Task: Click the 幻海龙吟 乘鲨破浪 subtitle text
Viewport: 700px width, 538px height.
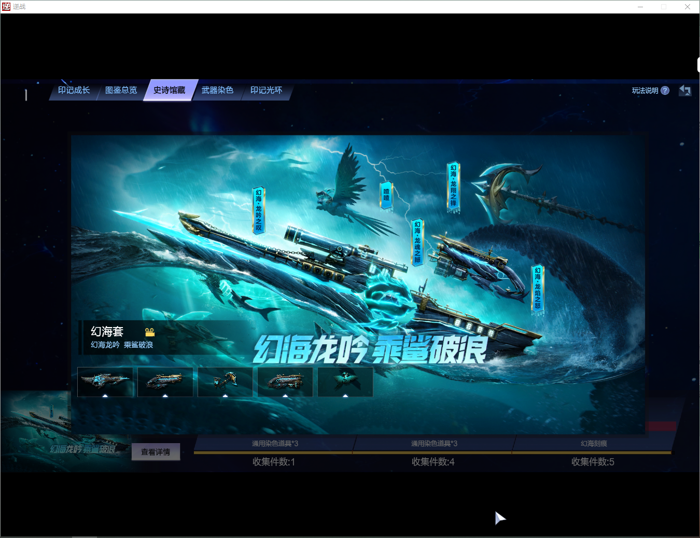Action: click(122, 345)
